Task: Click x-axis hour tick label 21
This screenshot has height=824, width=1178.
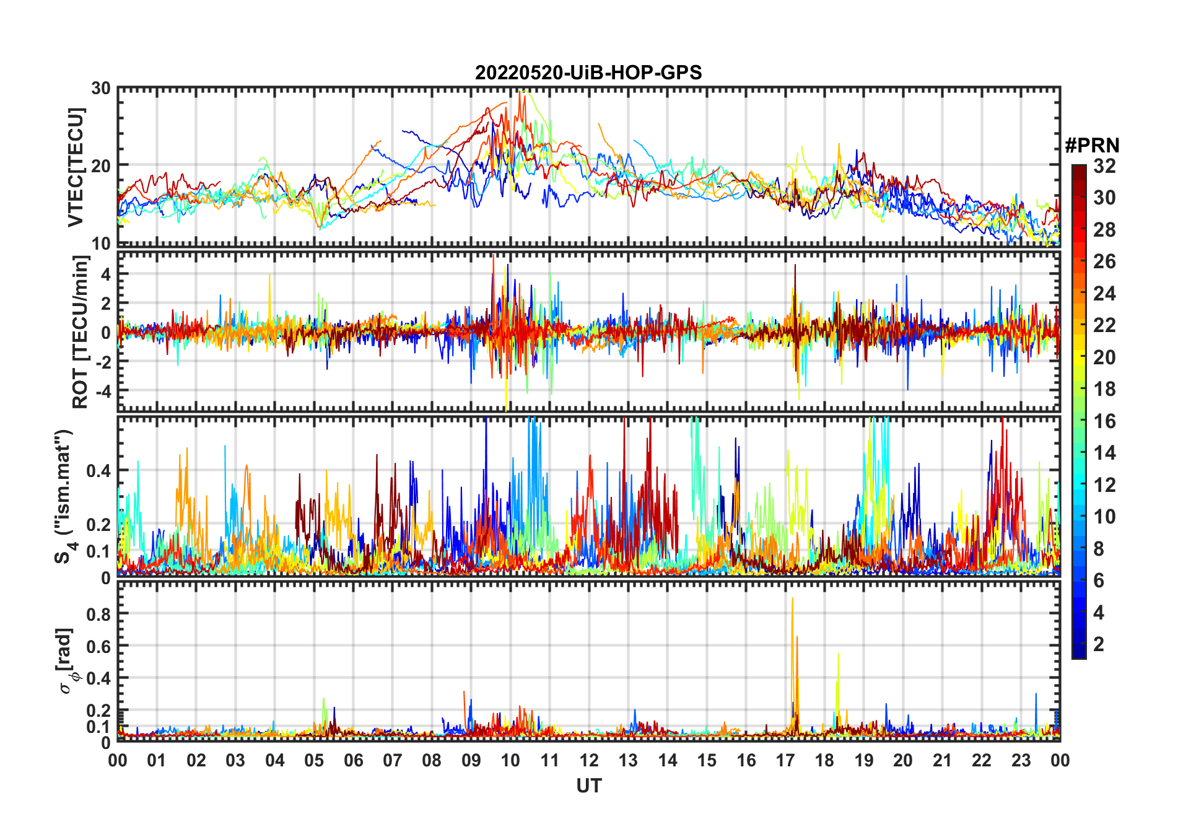Action: tap(942, 760)
